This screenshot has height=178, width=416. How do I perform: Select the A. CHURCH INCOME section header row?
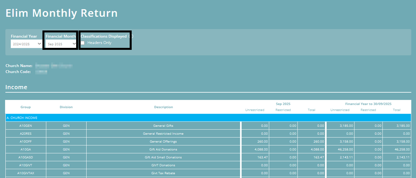coord(208,118)
